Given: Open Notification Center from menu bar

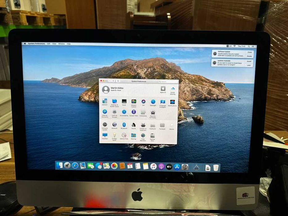Looking at the screenshot, I should pos(253,47).
